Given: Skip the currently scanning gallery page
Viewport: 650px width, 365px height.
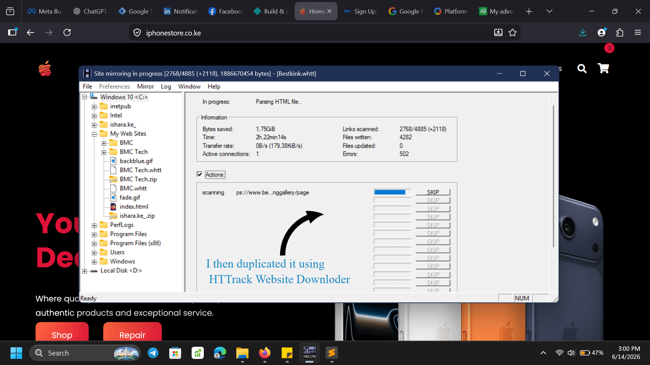Looking at the screenshot, I should [x=433, y=192].
